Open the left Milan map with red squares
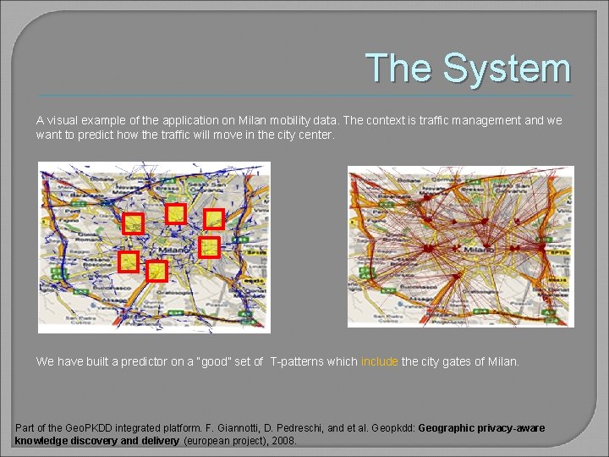609x457 pixels. click(x=154, y=247)
